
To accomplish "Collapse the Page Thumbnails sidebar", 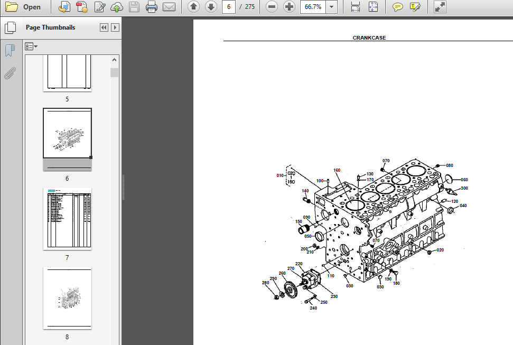I will pos(104,27).
